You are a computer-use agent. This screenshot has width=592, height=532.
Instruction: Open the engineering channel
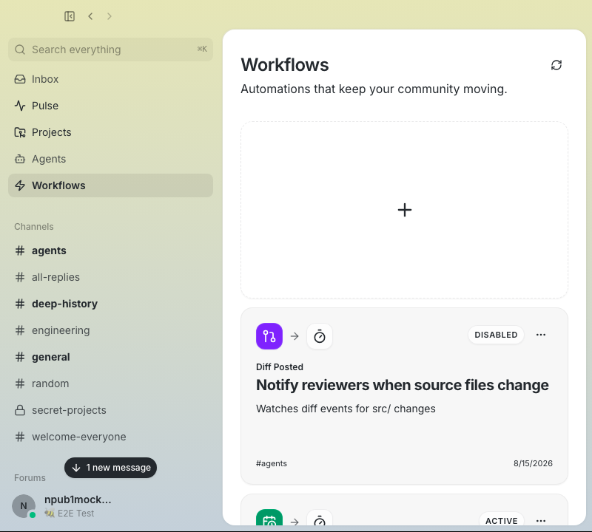[x=110, y=330]
